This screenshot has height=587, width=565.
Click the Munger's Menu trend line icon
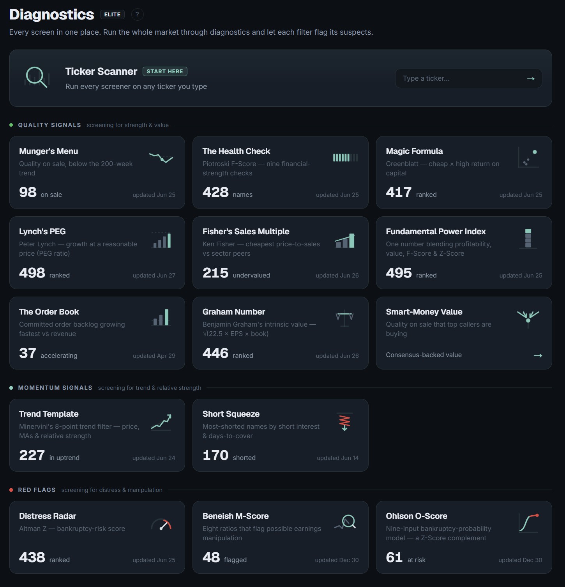coord(161,158)
